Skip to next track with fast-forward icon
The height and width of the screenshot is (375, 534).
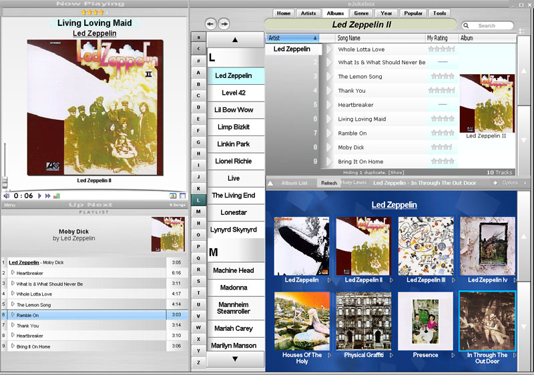pyautogui.click(x=47, y=196)
